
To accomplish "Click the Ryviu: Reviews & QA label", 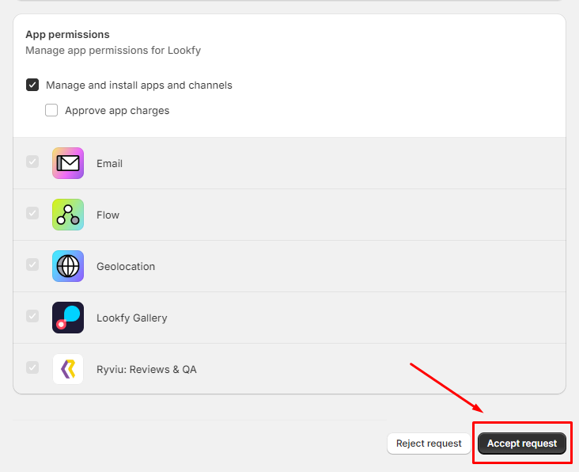I will click(146, 369).
